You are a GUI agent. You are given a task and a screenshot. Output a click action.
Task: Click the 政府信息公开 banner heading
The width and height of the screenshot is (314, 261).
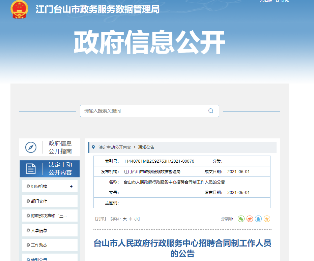150,42
